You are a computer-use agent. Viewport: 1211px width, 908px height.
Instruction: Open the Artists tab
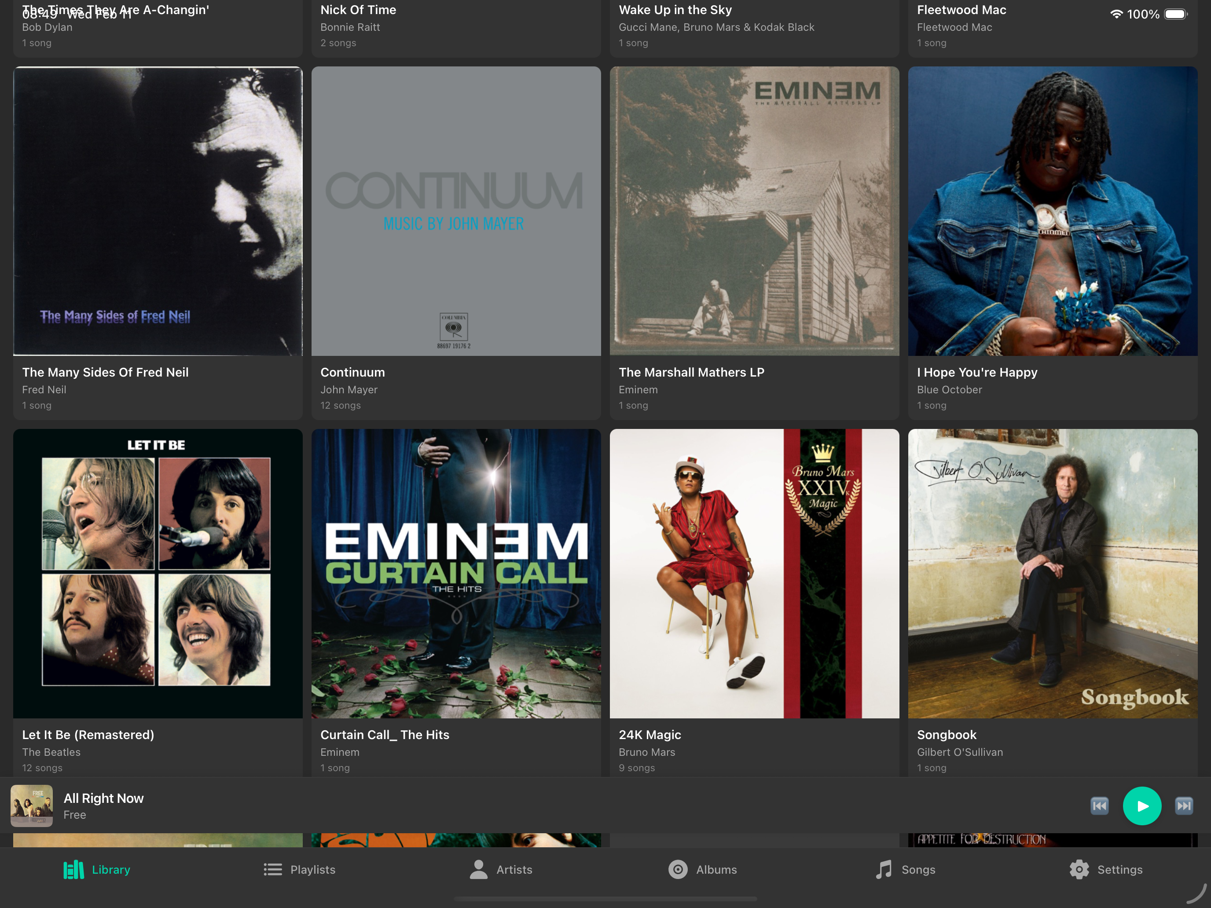(500, 870)
